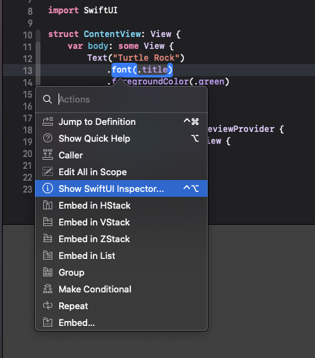315x358 pixels.
Task: Choose Embed in List
Action: tap(121, 255)
